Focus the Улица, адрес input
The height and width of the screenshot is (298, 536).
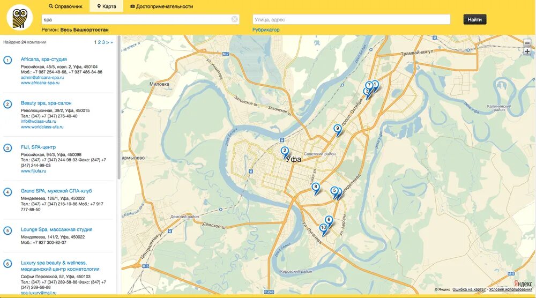click(352, 19)
